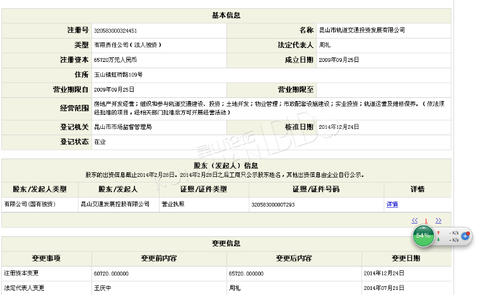
Task: Select registered capital 65720万元人民币
Action: pyautogui.click(x=115, y=60)
